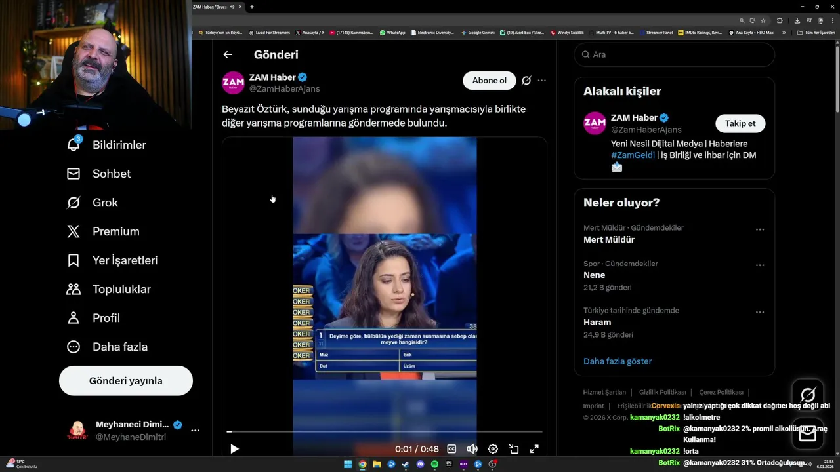Click the back arrow beside Gönderi
The width and height of the screenshot is (840, 472).
pos(228,55)
